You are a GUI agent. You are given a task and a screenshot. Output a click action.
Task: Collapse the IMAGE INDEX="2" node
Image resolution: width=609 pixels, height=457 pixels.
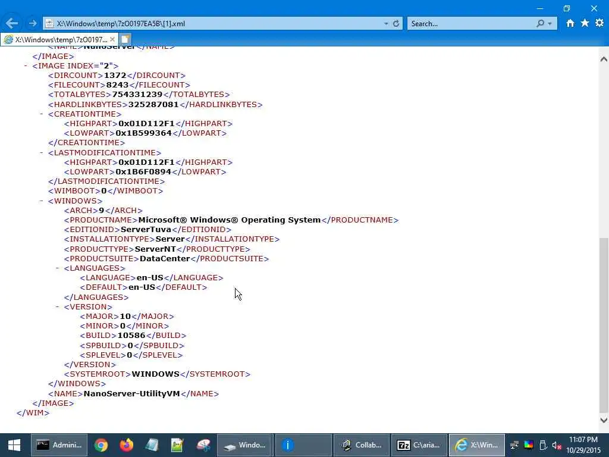click(26, 65)
